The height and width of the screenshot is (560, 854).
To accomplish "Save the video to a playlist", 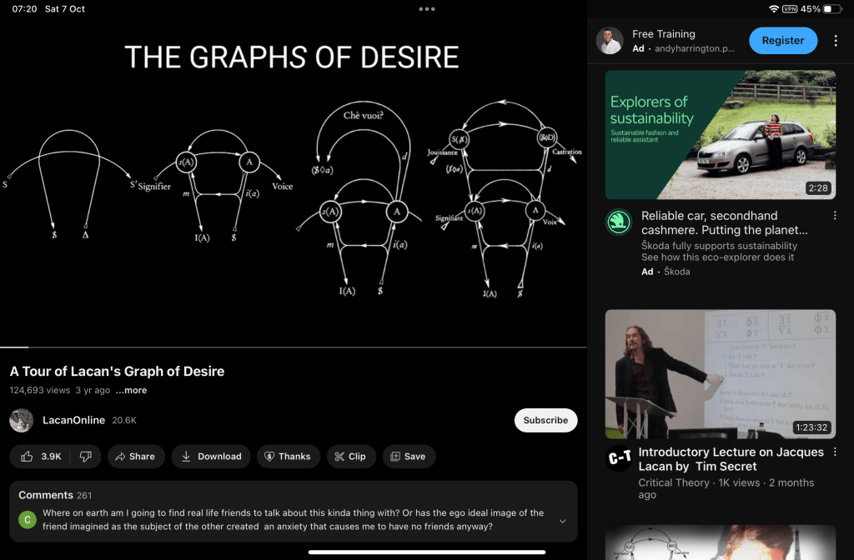I will [409, 456].
